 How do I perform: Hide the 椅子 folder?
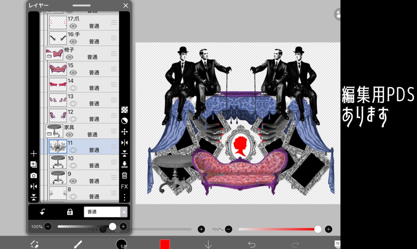[69, 57]
